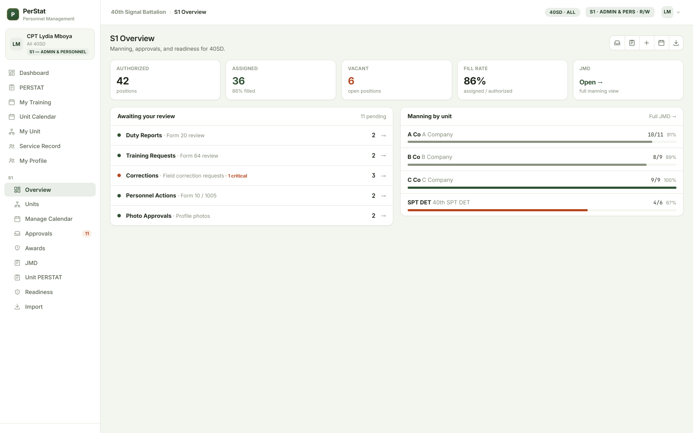
Task: Select the PERSTAT form icon in the sidebar
Action: (x=12, y=87)
